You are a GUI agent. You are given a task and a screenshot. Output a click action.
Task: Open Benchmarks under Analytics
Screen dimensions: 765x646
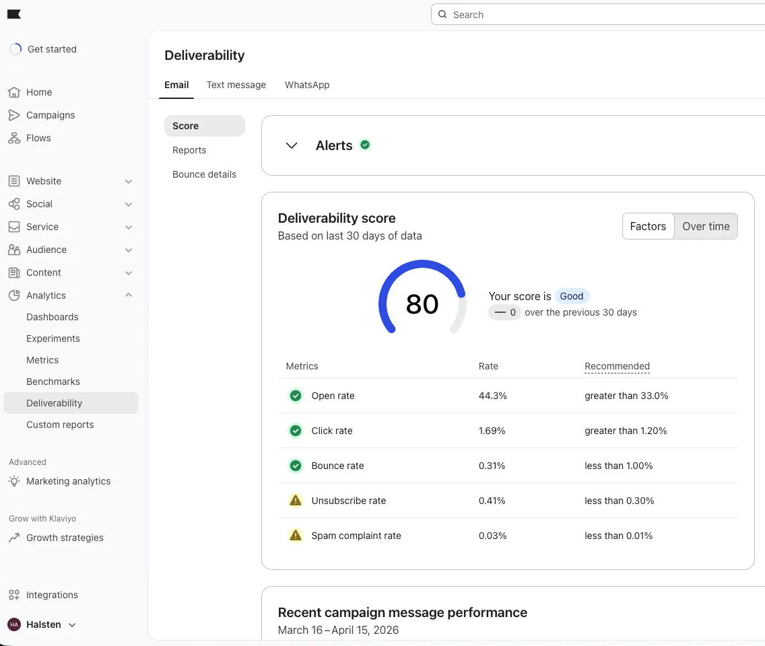click(53, 382)
